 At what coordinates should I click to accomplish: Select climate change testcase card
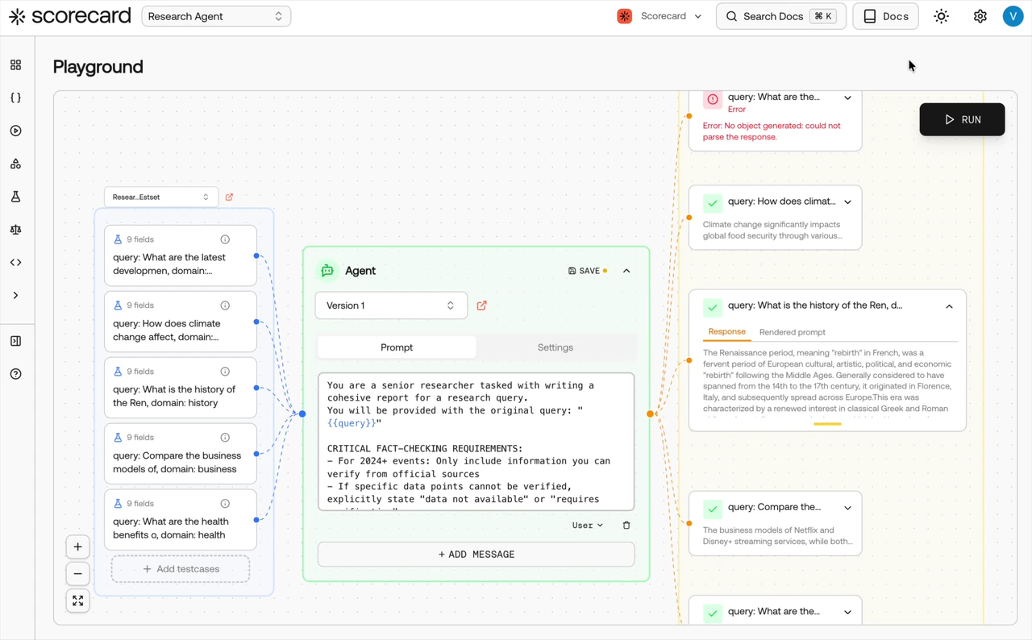181,322
